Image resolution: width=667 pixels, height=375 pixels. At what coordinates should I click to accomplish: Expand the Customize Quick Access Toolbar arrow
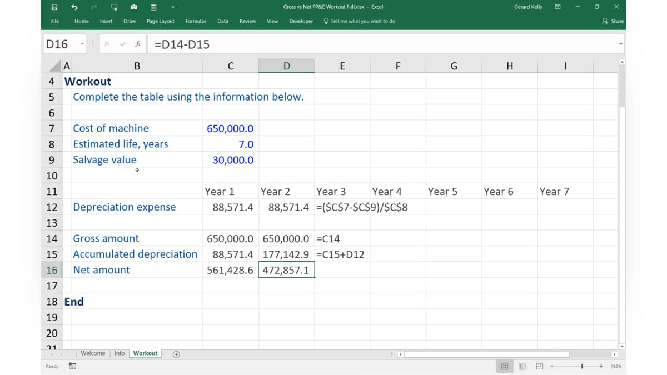[173, 7]
